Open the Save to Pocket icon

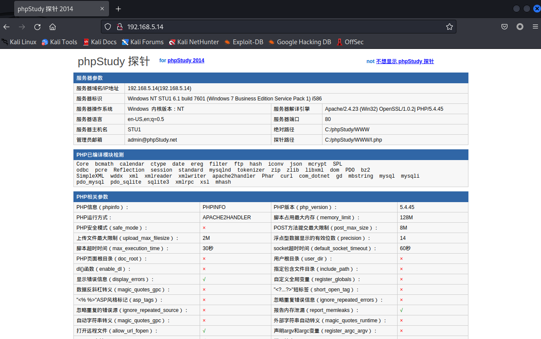505,27
